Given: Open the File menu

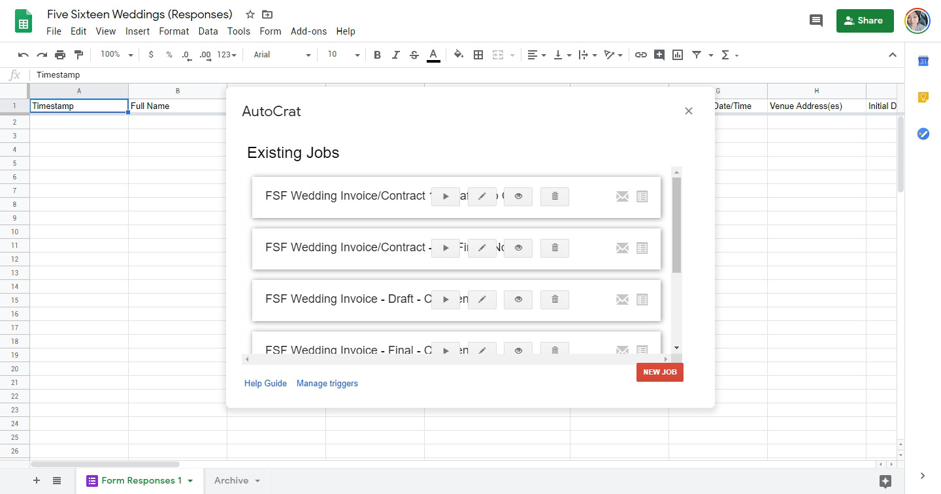Looking at the screenshot, I should click(x=54, y=31).
